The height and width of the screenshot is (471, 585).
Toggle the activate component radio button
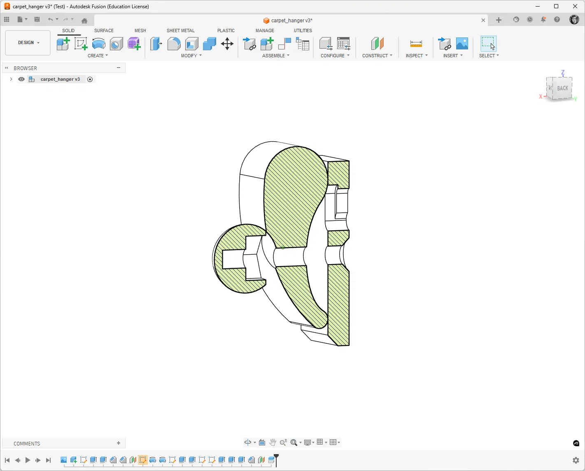90,79
